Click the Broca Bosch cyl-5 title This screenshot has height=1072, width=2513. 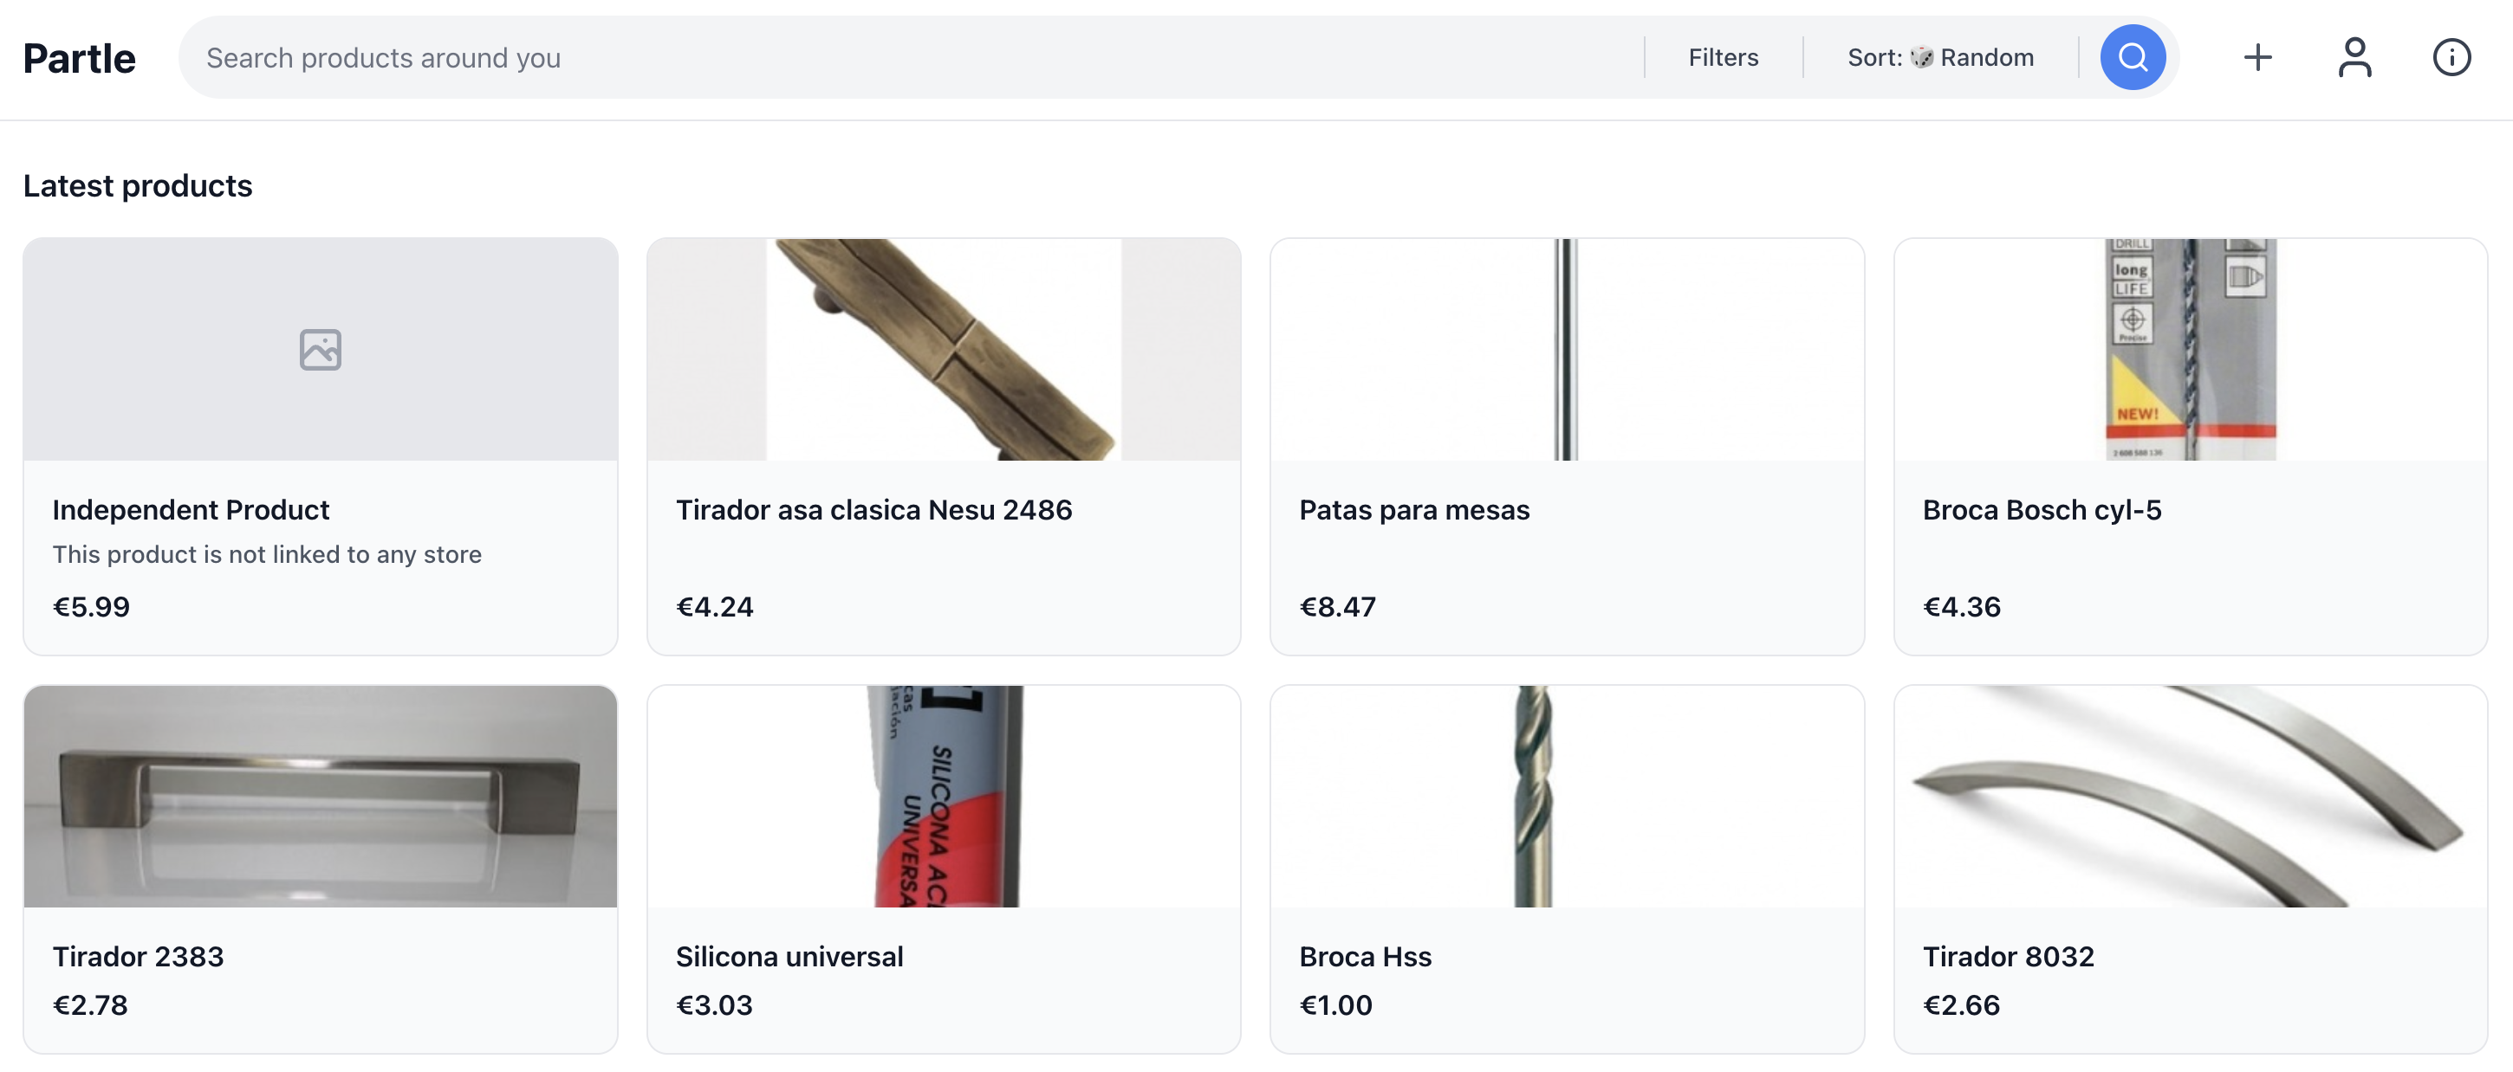click(2041, 508)
